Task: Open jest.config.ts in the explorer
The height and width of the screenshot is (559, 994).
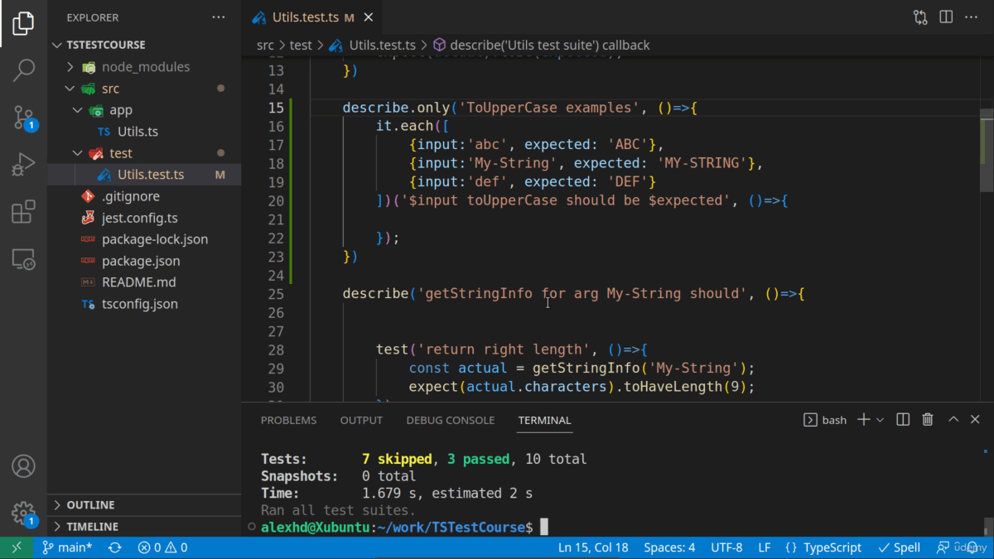Action: point(139,218)
